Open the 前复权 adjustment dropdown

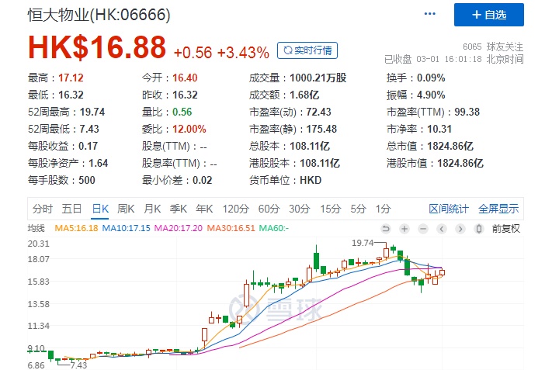[x=505, y=229]
